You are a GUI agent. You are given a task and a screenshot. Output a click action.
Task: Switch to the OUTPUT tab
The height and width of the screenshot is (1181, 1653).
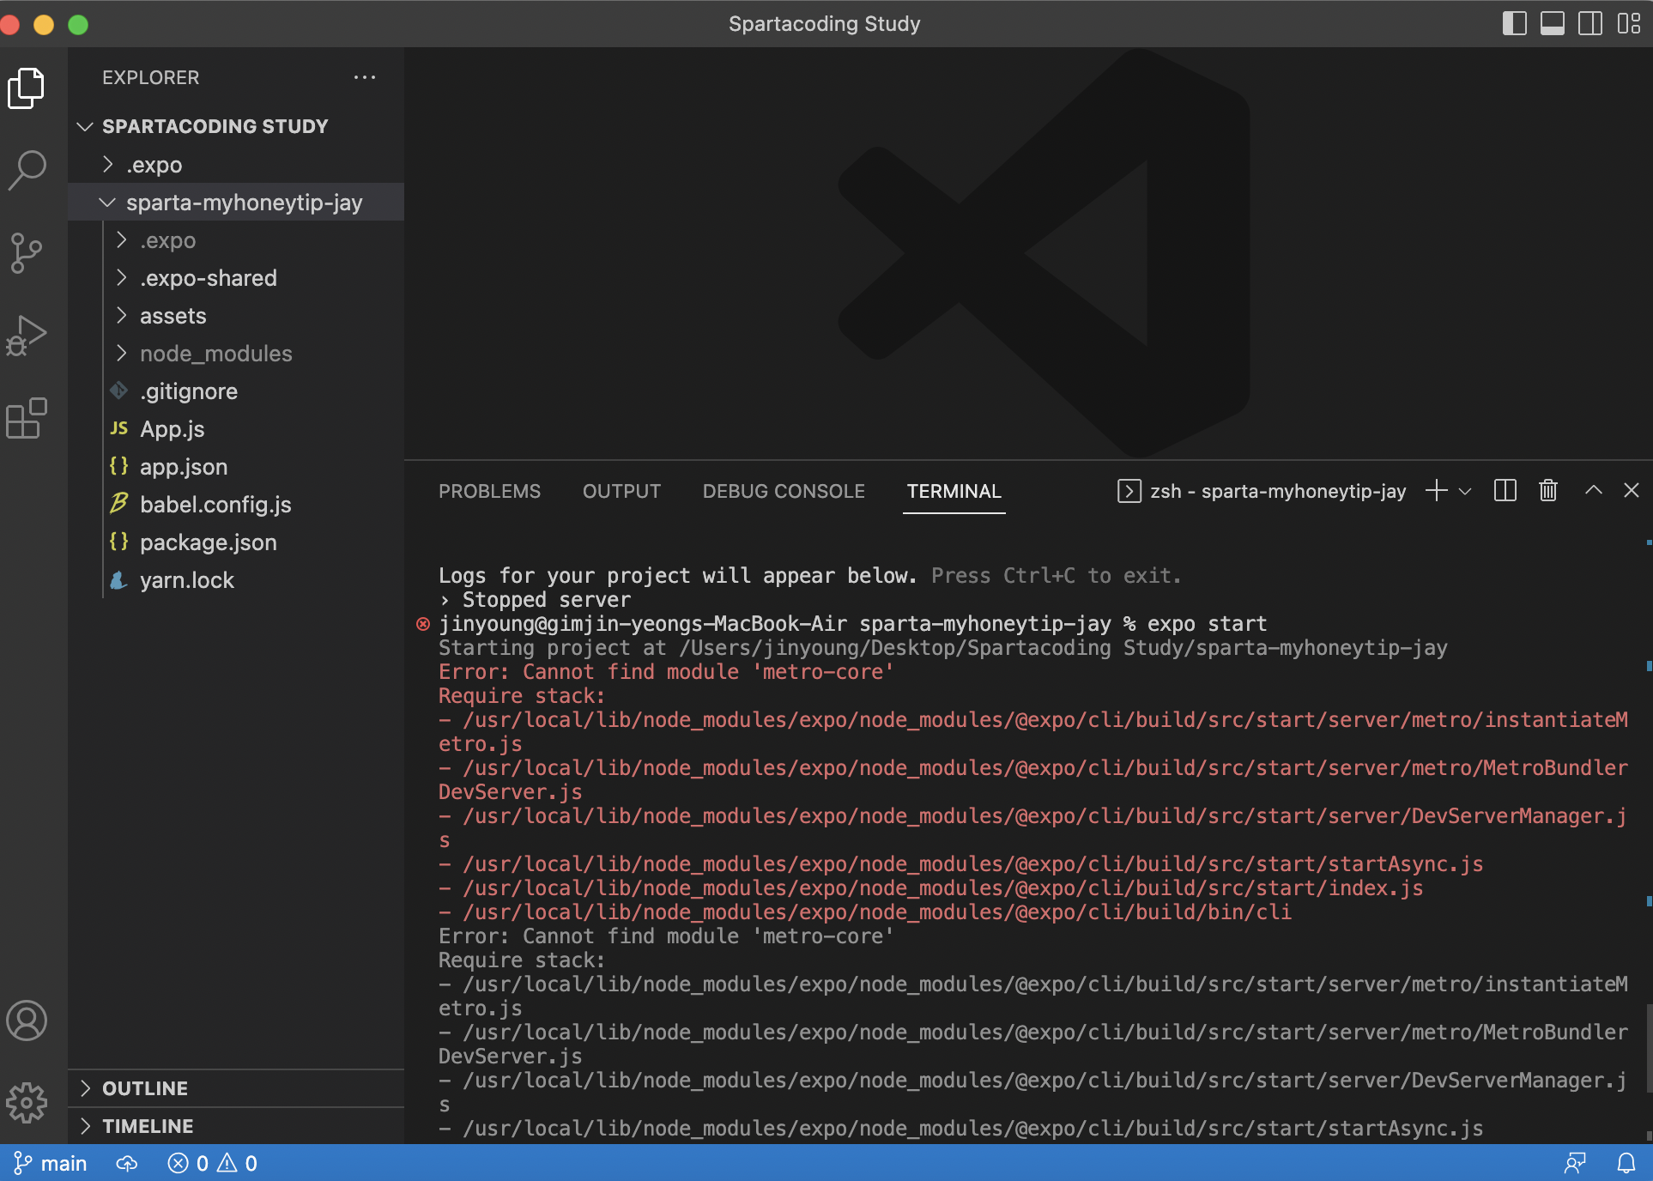[x=621, y=491]
